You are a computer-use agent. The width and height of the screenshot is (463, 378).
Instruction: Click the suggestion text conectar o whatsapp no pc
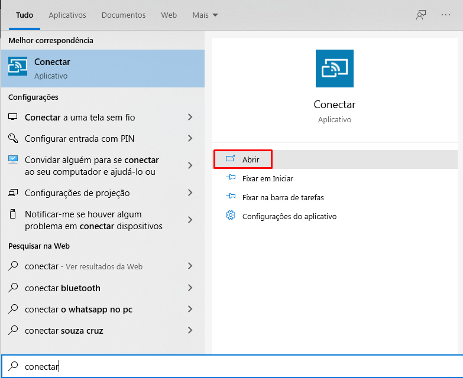coord(79,309)
